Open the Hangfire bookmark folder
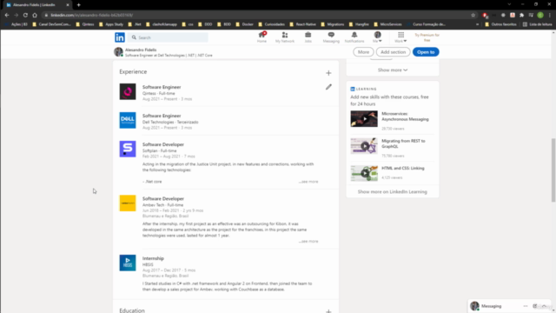 (x=359, y=24)
